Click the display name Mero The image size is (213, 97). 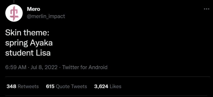pos(34,9)
